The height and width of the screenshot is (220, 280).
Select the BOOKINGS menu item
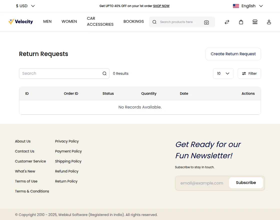click(133, 21)
